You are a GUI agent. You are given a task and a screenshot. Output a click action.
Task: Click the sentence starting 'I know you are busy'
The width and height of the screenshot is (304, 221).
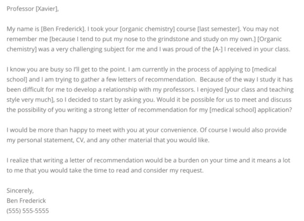(x=66, y=70)
